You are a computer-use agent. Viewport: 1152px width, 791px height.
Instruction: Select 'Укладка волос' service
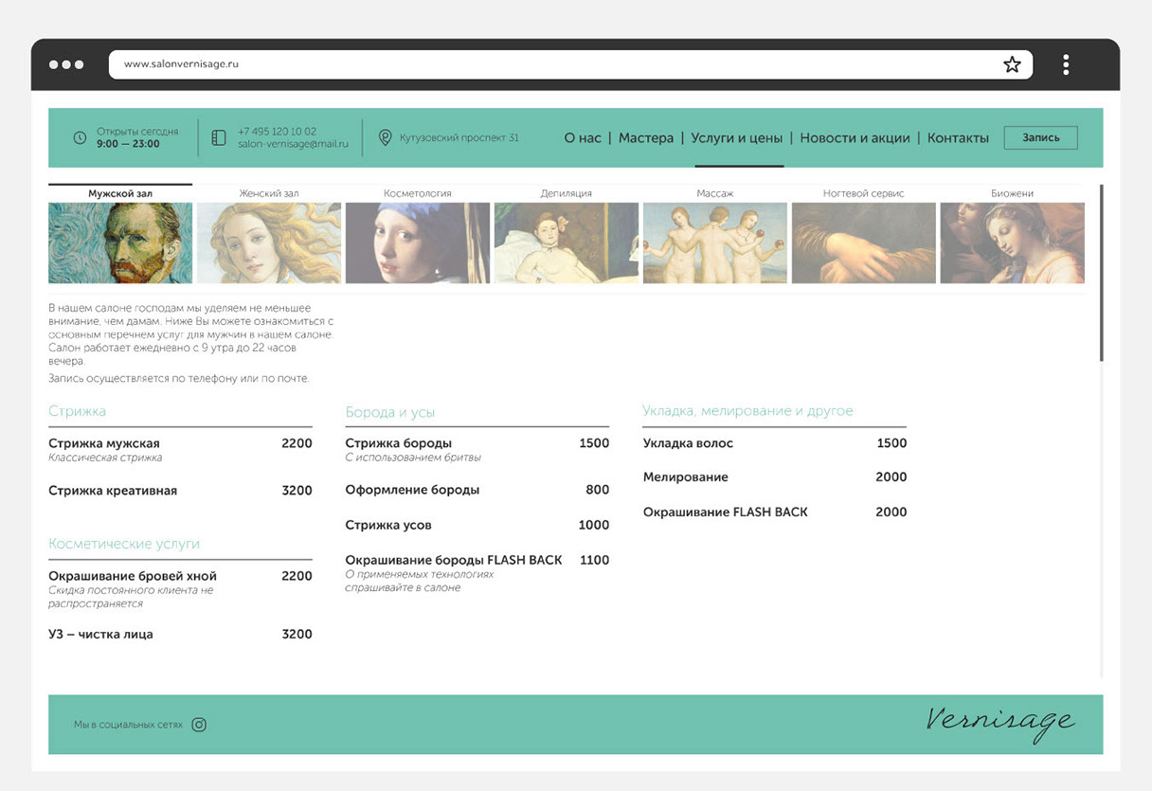coord(775,443)
